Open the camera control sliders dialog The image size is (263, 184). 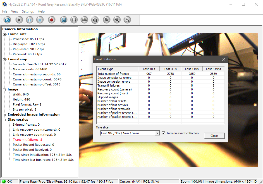click(74, 20)
